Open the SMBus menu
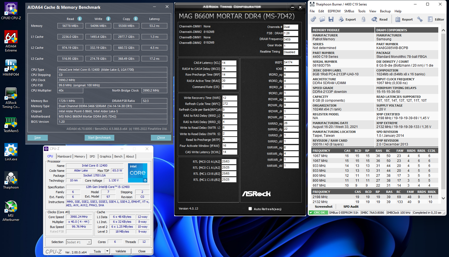The width and height of the screenshot is (449, 257). pos(349,11)
